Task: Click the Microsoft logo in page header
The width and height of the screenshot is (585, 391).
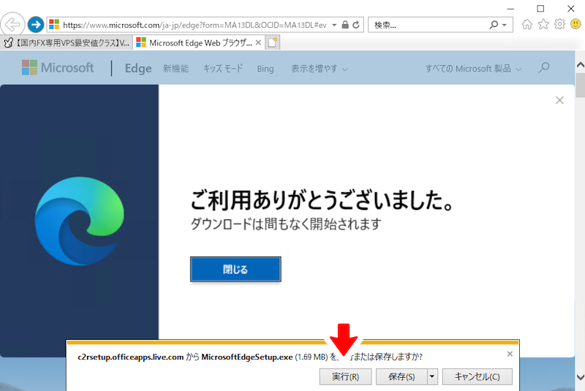Action: [58, 68]
